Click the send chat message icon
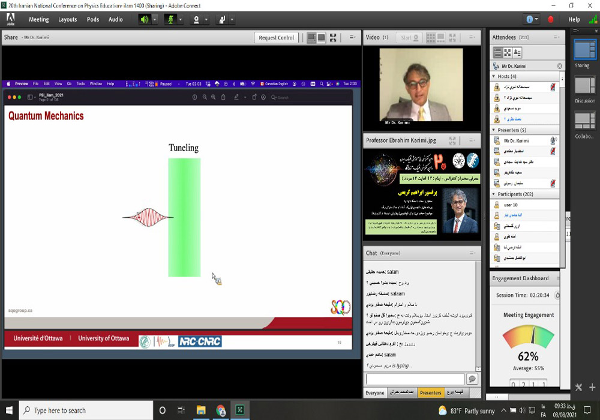Image resolution: width=600 pixels, height=420 pixels. pyautogui.click(x=472, y=379)
